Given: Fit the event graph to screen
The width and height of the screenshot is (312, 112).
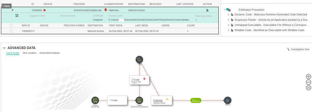Looking at the screenshot, I should click(x=309, y=88).
